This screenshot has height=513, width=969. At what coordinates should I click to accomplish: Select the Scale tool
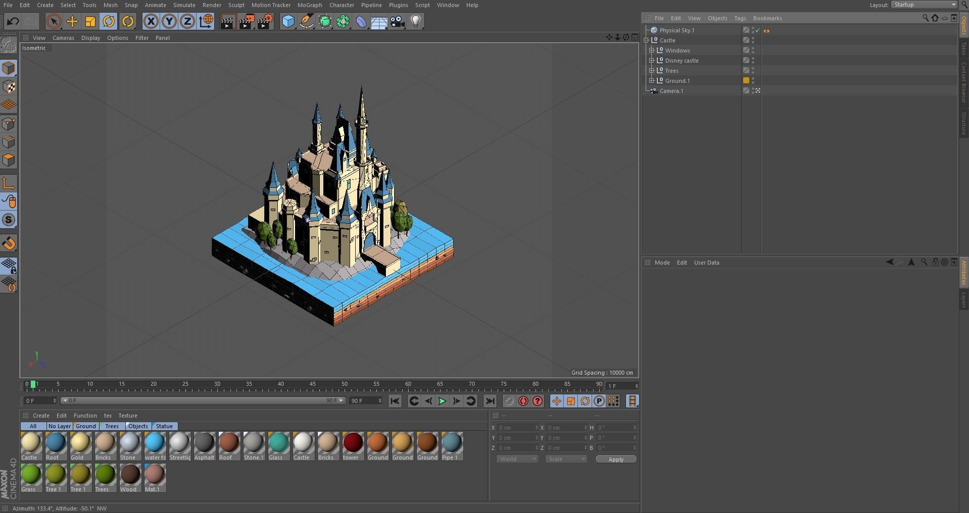90,21
